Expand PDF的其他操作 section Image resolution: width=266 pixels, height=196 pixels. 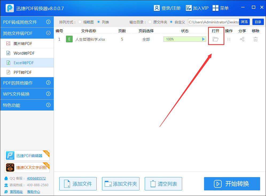[x=27, y=83]
